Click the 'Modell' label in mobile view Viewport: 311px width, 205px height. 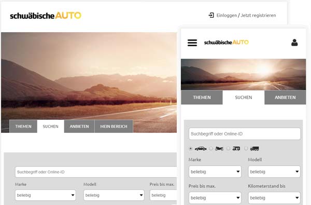pos(255,160)
